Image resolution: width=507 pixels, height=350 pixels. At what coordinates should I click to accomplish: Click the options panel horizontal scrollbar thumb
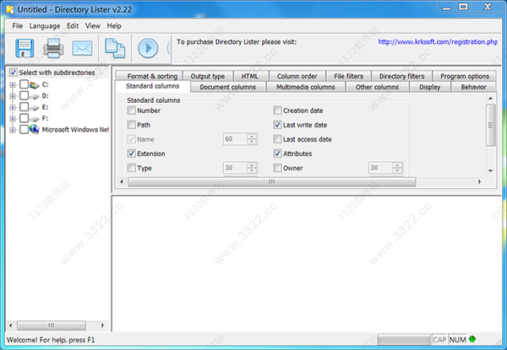[x=271, y=182]
